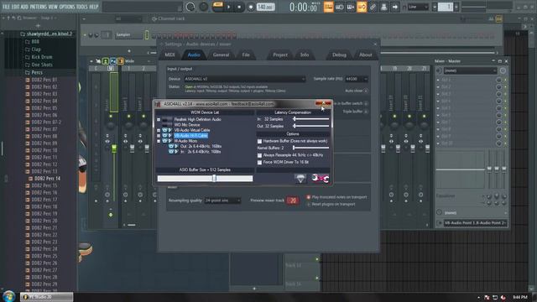The width and height of the screenshot is (537, 302).
Task: Open the Device ASIO4ALL v2 dropdown
Action: (244, 79)
